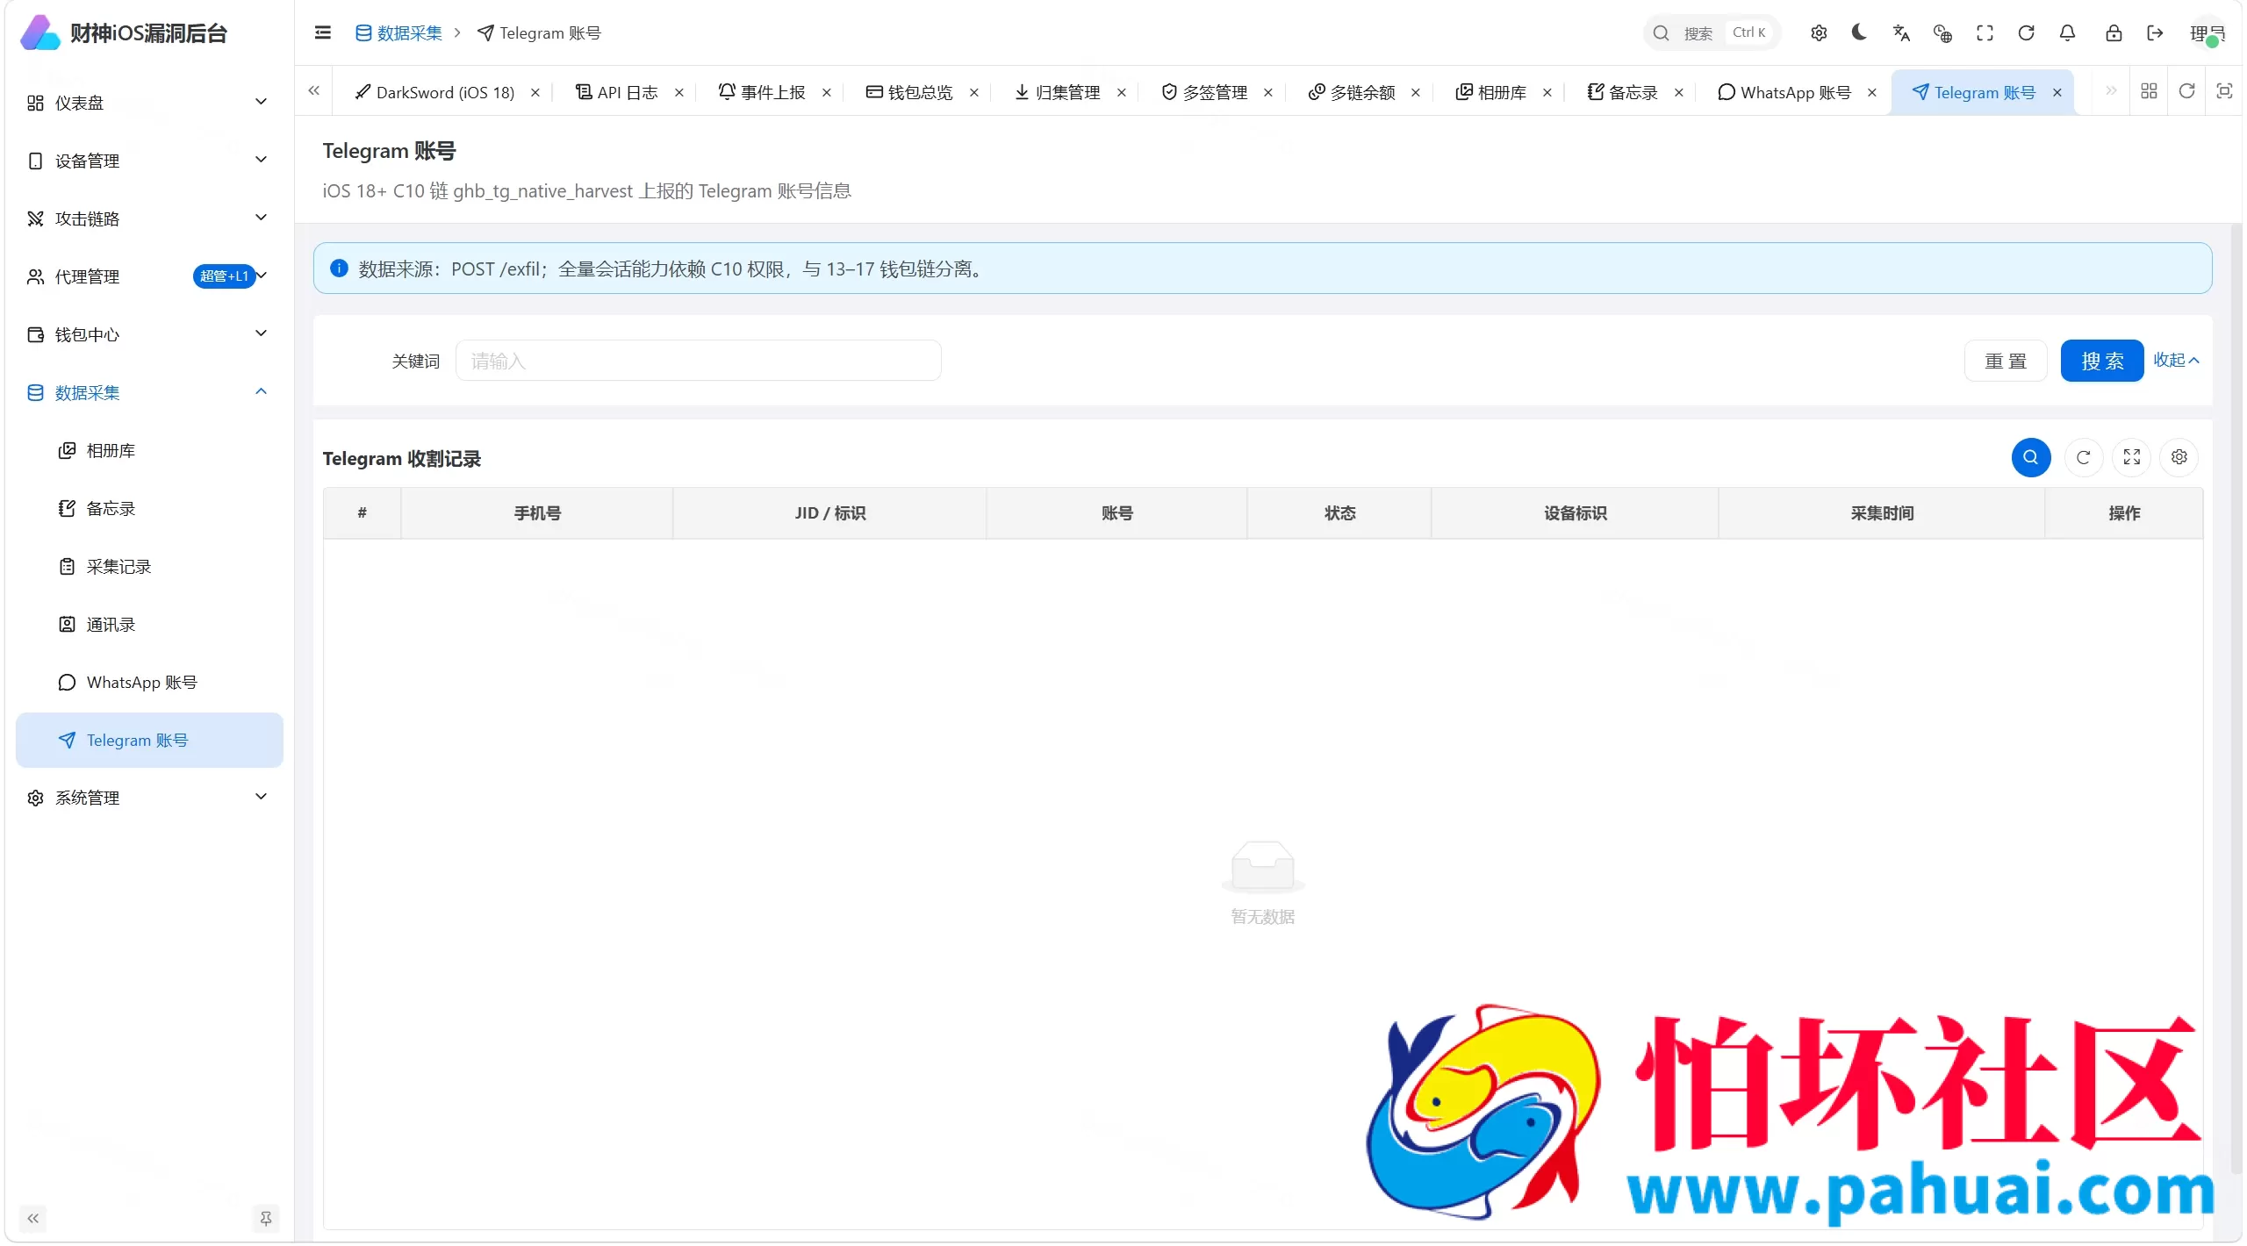Switch to the API 日志 tab
This screenshot has height=1246, width=2247.
pos(616,92)
